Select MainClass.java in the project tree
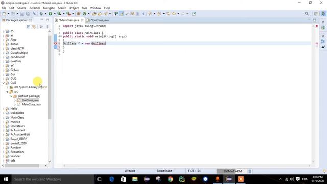327x184 pixels. click(x=31, y=104)
